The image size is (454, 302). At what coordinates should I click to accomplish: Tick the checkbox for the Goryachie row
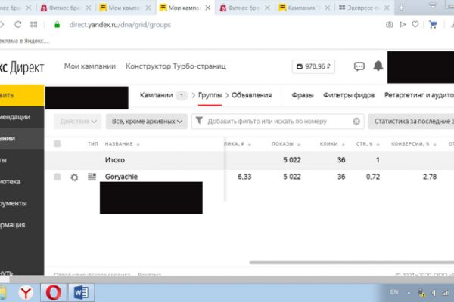pos(58,177)
